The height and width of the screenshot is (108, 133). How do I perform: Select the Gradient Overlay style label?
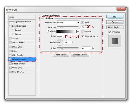(x=19, y=59)
